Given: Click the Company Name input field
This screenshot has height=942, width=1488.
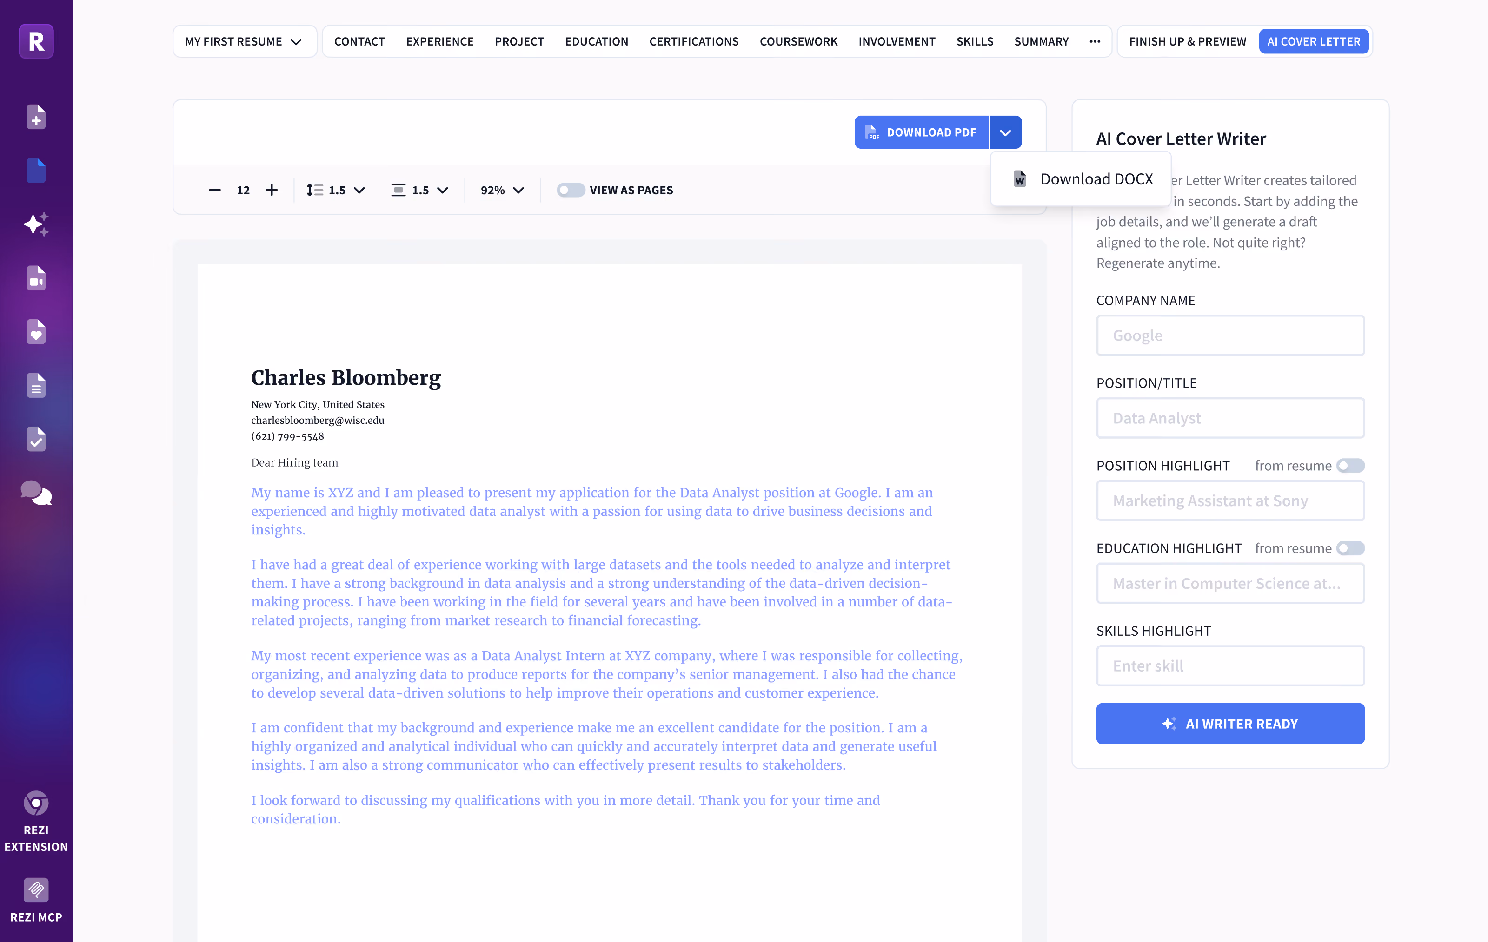Looking at the screenshot, I should point(1230,336).
